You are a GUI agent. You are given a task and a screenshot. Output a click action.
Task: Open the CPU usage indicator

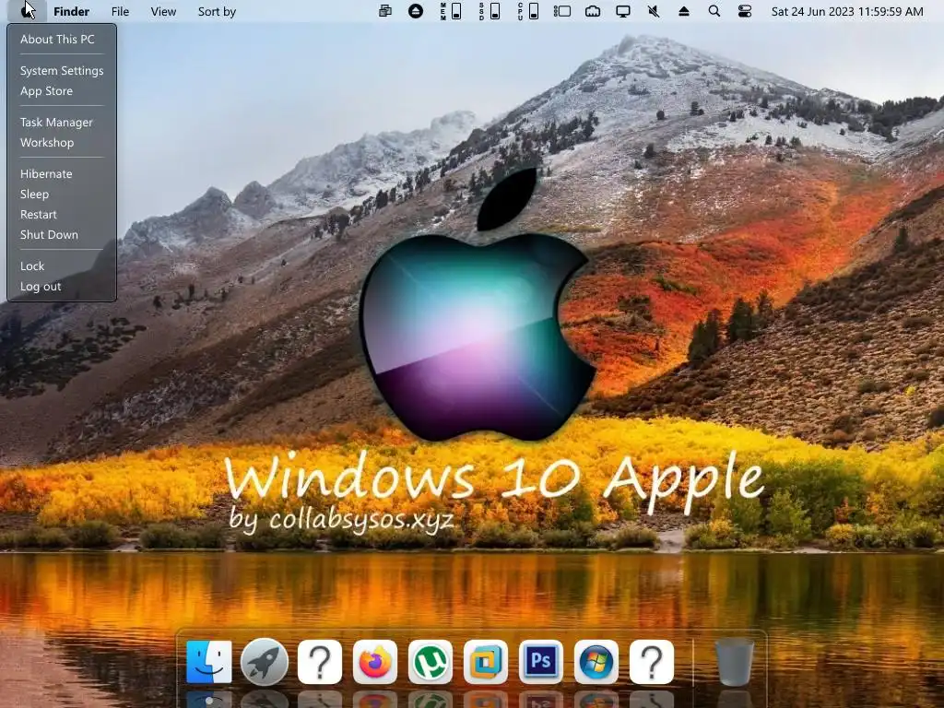(528, 11)
